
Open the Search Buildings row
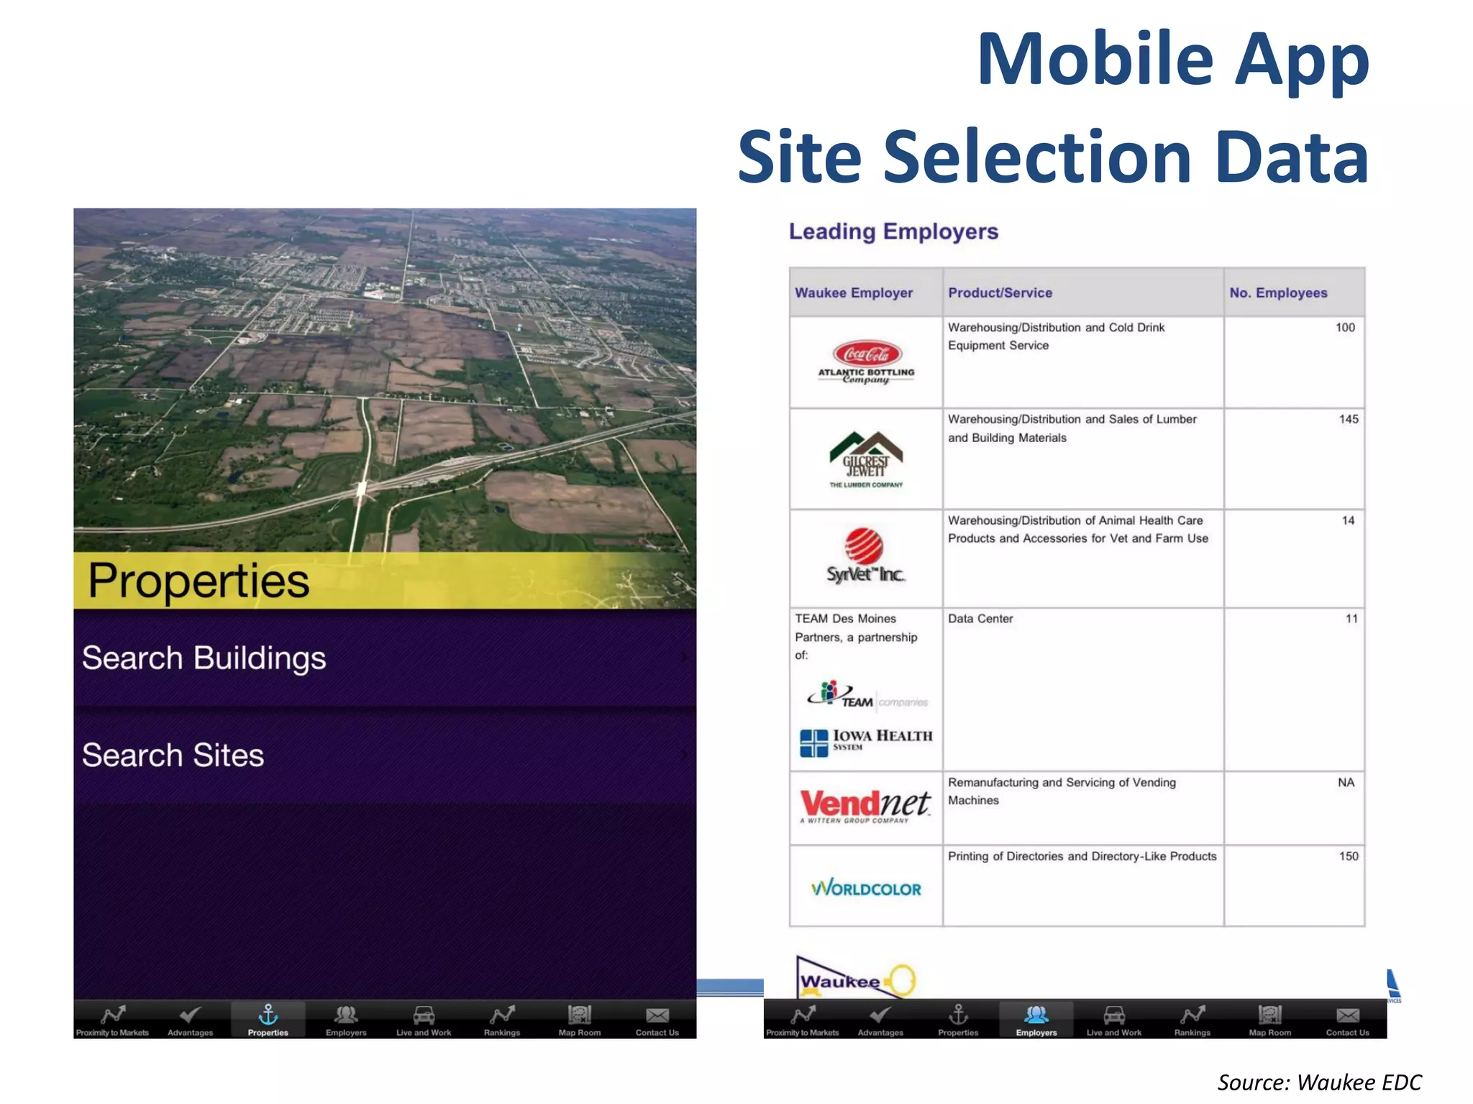[385, 658]
